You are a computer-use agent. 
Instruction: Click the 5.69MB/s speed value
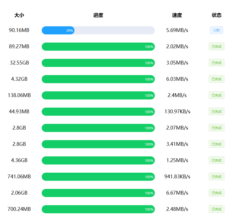click(177, 30)
